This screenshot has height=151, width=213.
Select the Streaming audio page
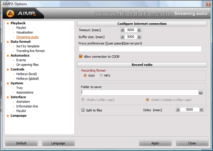click(27, 37)
